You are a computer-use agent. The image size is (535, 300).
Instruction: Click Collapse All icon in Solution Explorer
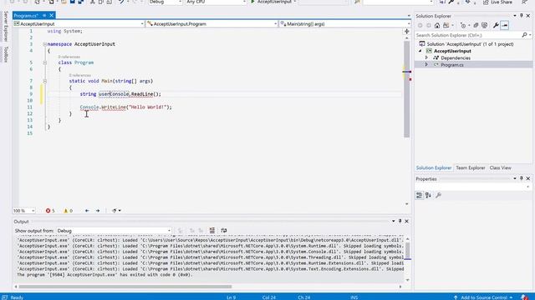point(476,26)
